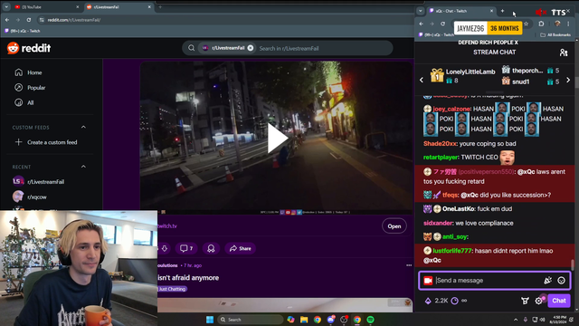Reload the Twitch chat page

point(442,24)
